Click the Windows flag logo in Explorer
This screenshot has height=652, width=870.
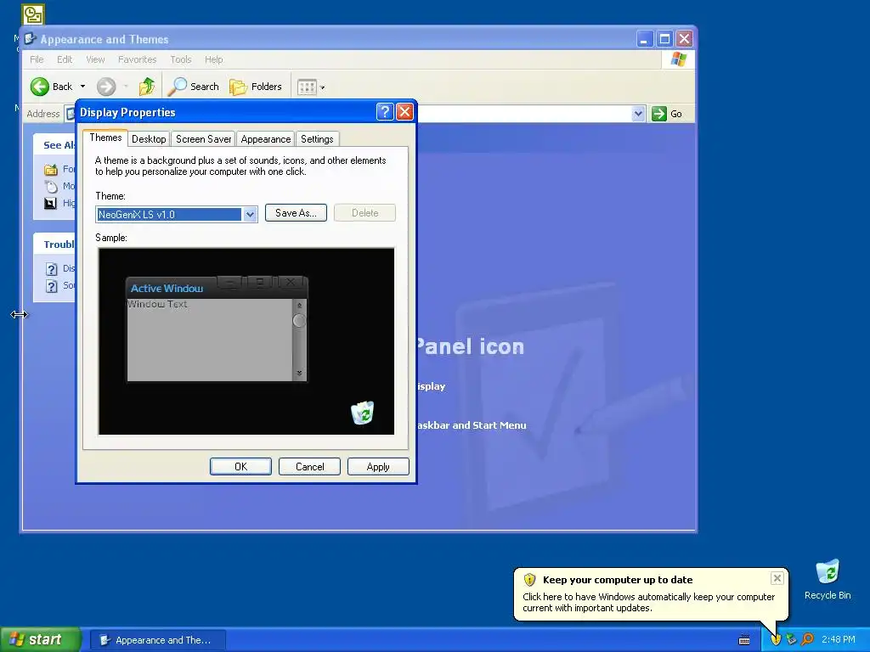click(x=678, y=59)
